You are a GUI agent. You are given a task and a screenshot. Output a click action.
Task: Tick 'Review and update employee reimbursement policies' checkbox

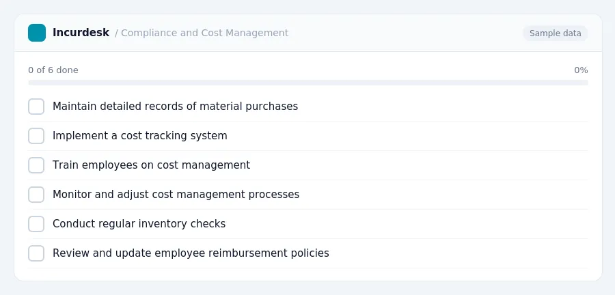point(36,253)
